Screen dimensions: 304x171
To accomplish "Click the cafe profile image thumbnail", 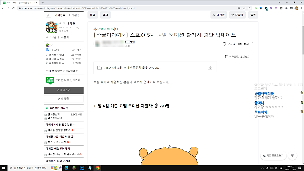I will (51, 27).
